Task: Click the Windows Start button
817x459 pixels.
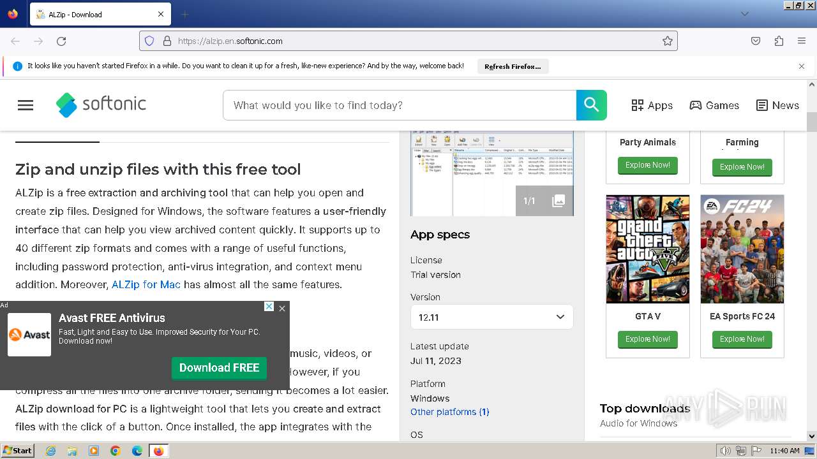Action: click(x=17, y=450)
